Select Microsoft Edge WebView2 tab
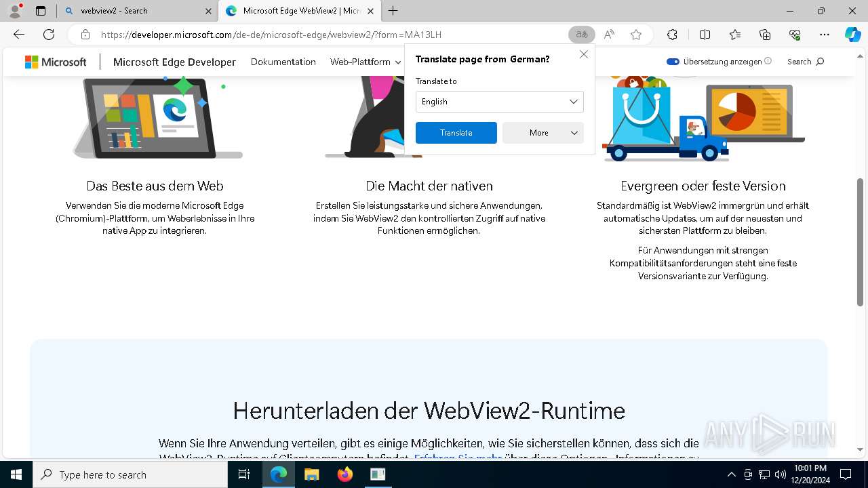868x488 pixels. [301, 11]
